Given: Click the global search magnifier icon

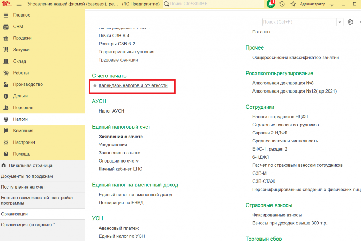Looking at the screenshot, I should point(166,4).
